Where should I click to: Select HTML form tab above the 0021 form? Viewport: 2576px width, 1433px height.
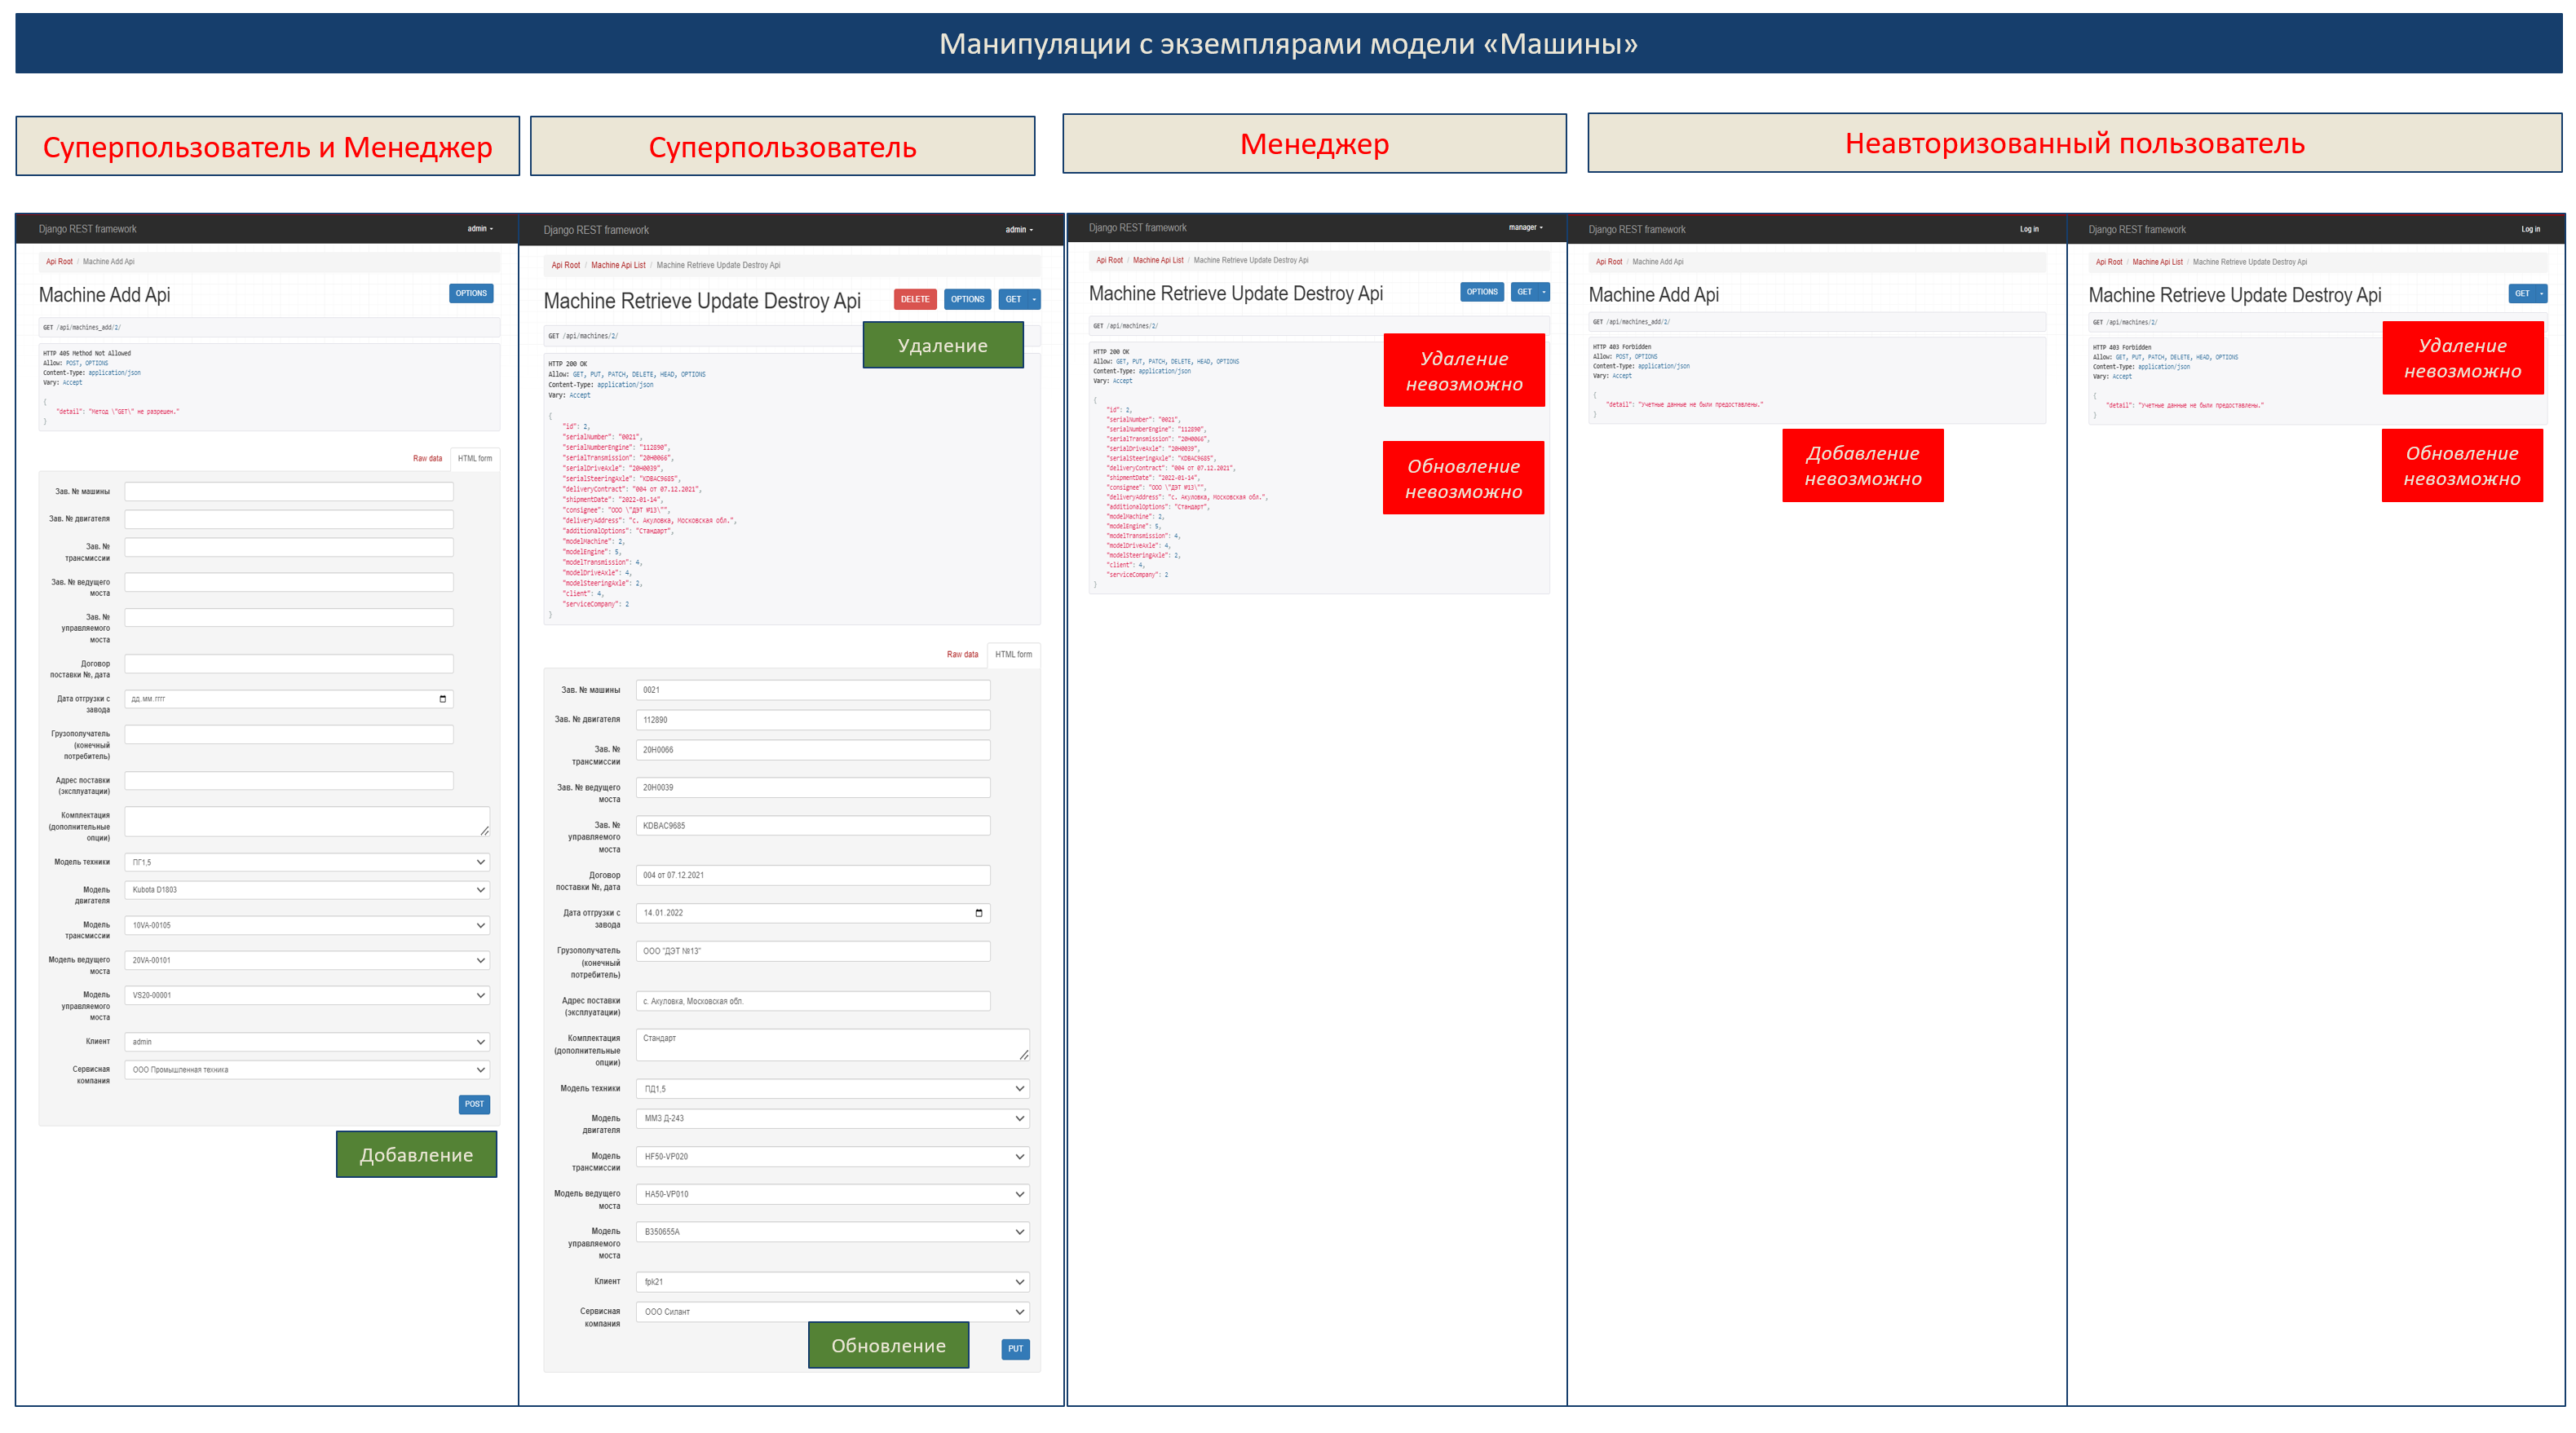coord(1013,655)
